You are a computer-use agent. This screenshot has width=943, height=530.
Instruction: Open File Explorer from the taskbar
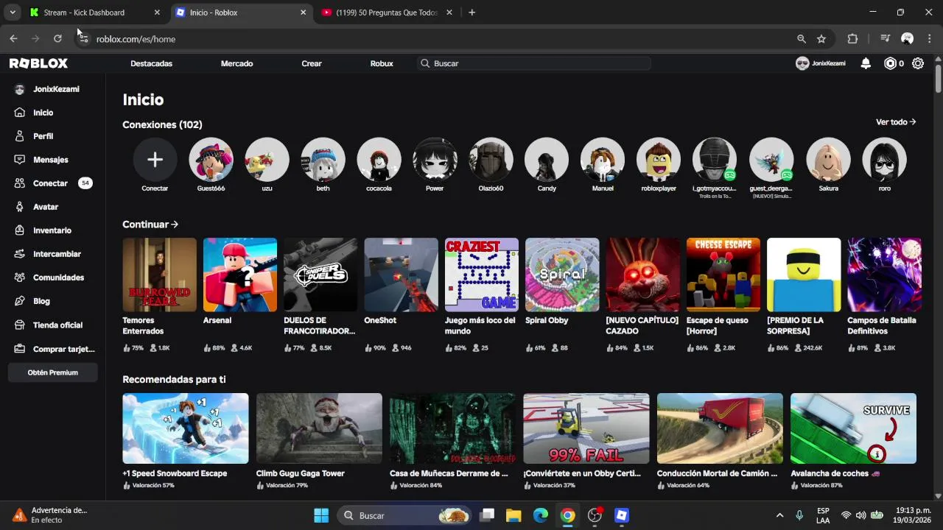[x=513, y=515]
